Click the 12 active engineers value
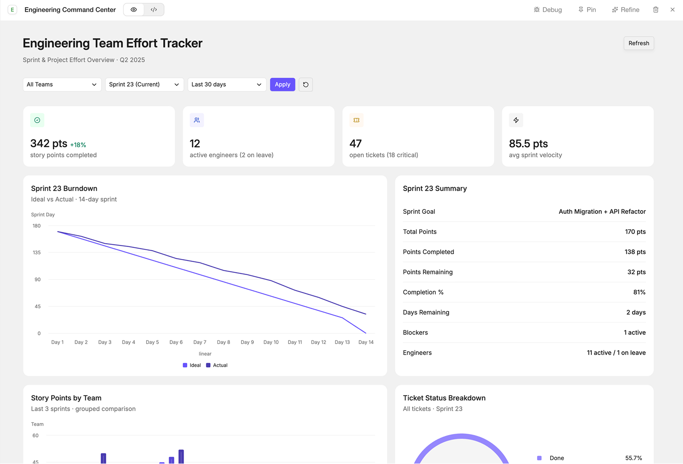The width and height of the screenshot is (683, 464). coord(195,144)
